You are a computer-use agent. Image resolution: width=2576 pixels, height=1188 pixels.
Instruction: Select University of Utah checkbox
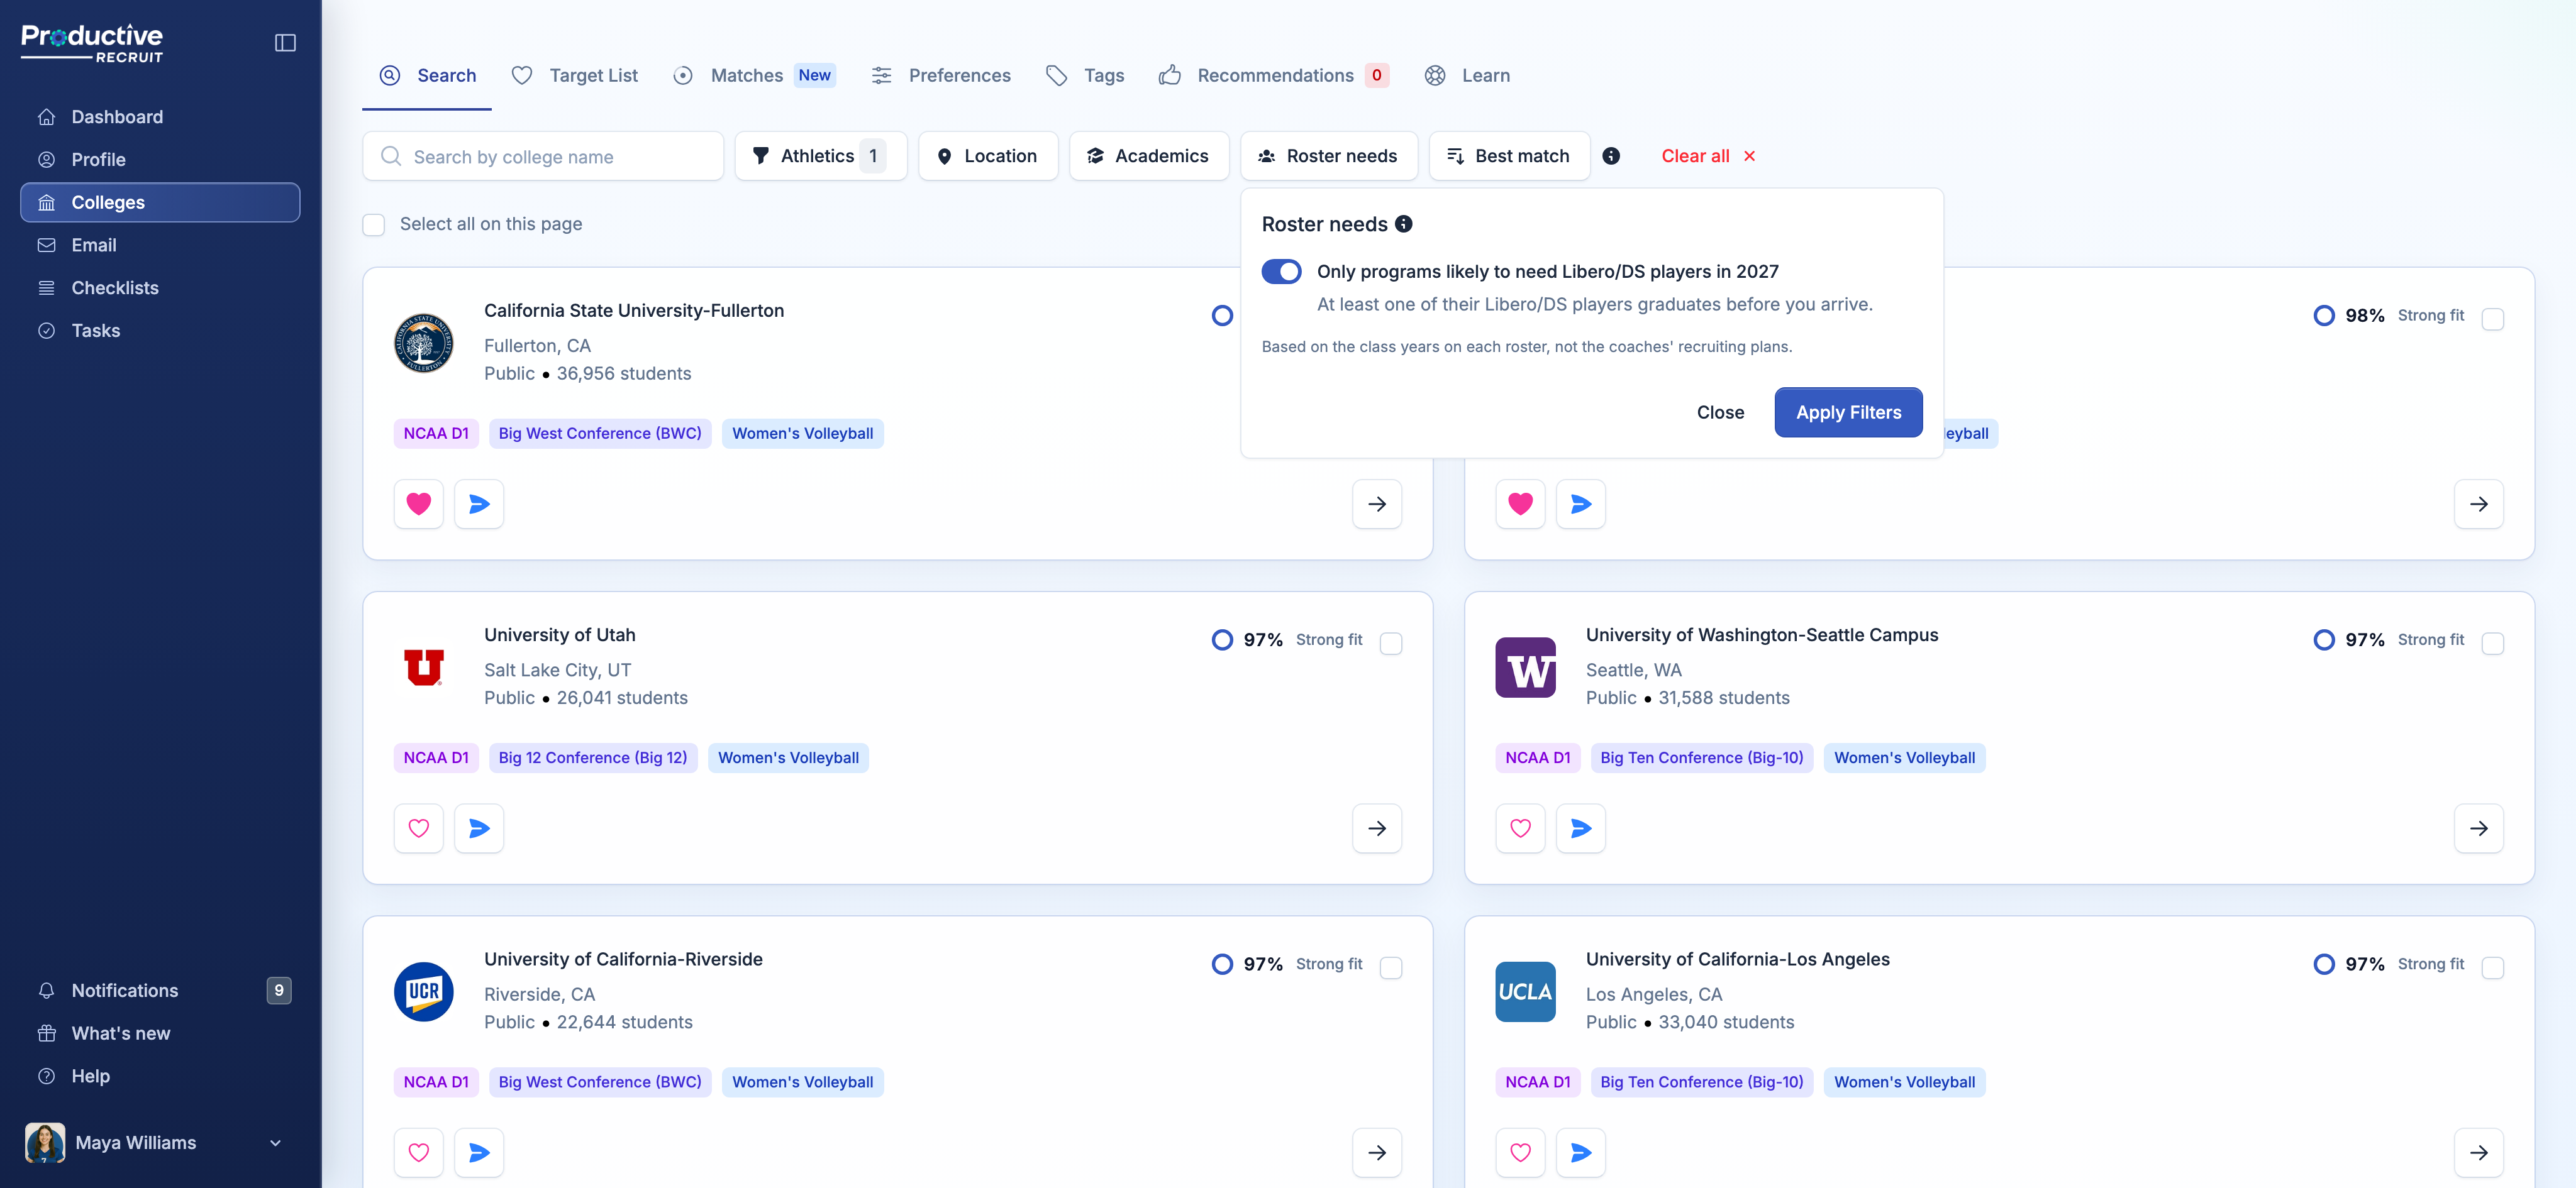(1391, 642)
